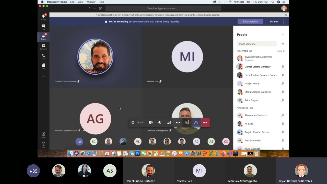Click the mic icon beside Joseph Kenny
Viewport: 327px width, 184px height.
283,84
